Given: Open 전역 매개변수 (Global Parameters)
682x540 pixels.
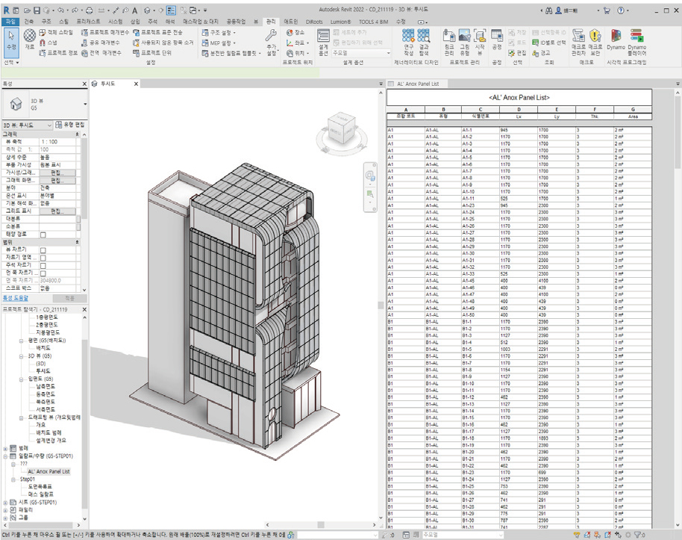Looking at the screenshot, I should click(101, 53).
